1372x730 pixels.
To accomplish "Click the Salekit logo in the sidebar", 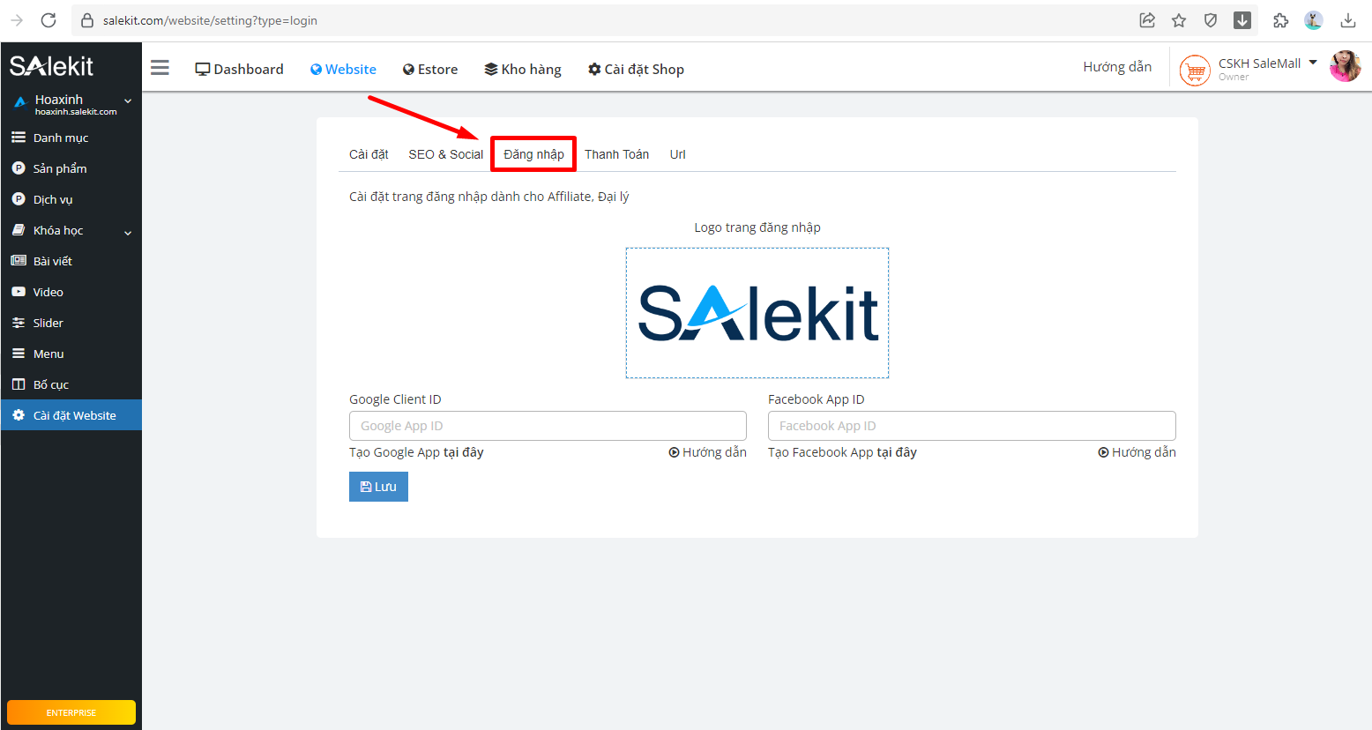I will click(51, 66).
